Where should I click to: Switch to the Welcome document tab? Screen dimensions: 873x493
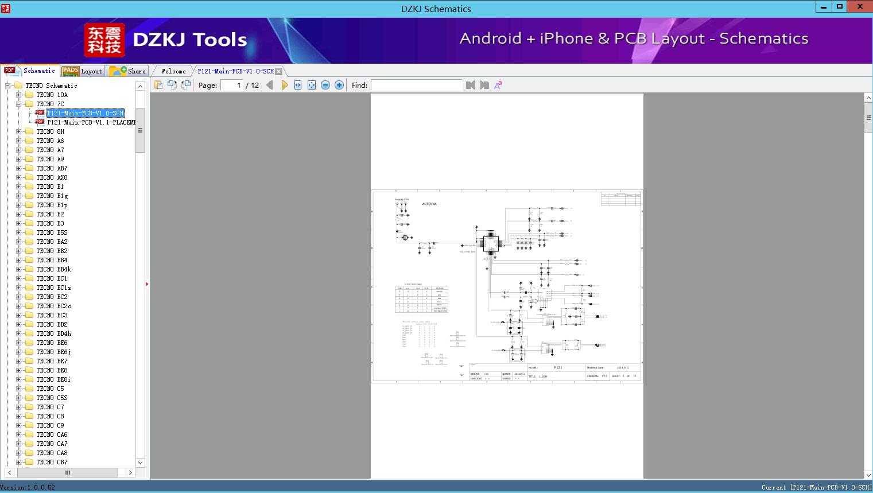[x=173, y=71]
